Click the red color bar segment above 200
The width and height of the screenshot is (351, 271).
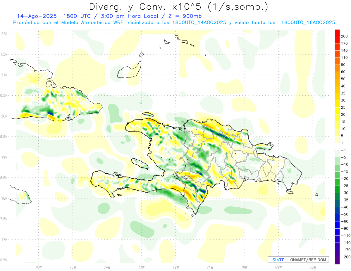[337, 32]
